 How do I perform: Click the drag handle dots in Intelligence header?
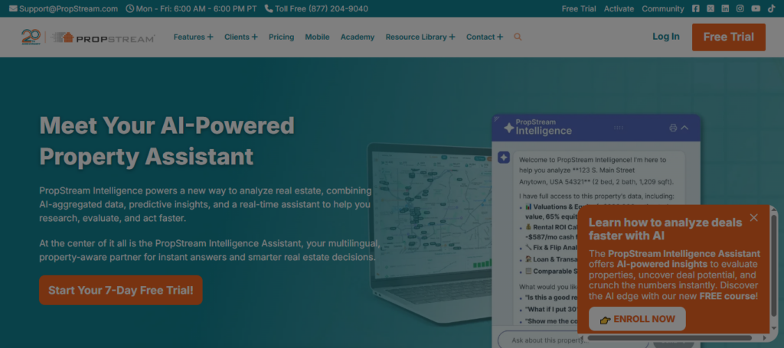(x=619, y=128)
